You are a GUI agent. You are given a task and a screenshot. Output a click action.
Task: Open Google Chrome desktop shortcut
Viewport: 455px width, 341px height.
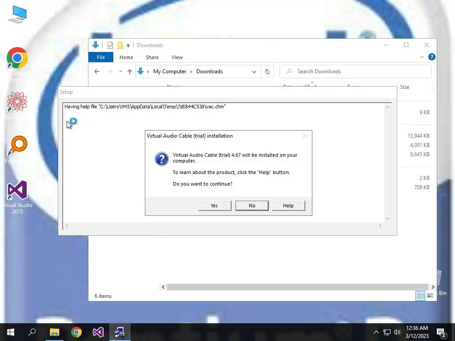pyautogui.click(x=17, y=64)
